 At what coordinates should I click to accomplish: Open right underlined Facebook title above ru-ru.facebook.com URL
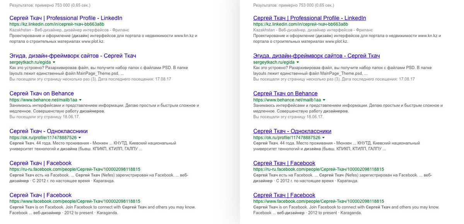click(284, 163)
